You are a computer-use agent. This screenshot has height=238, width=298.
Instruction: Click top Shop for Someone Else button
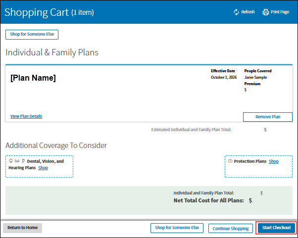click(32, 35)
